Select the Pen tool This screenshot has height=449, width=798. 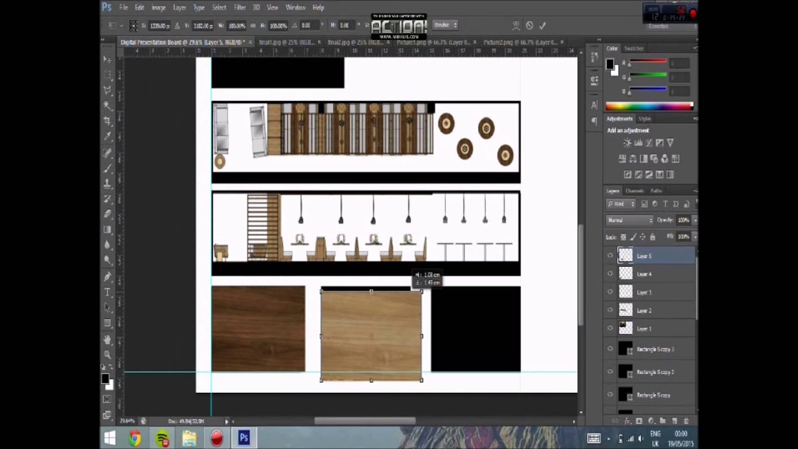107,276
